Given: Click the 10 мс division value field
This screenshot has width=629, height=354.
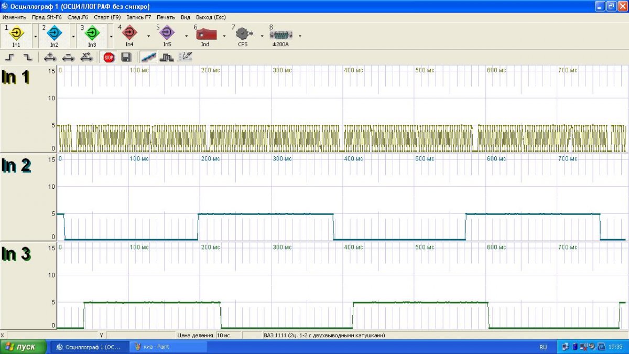Looking at the screenshot, I should pyautogui.click(x=229, y=335).
